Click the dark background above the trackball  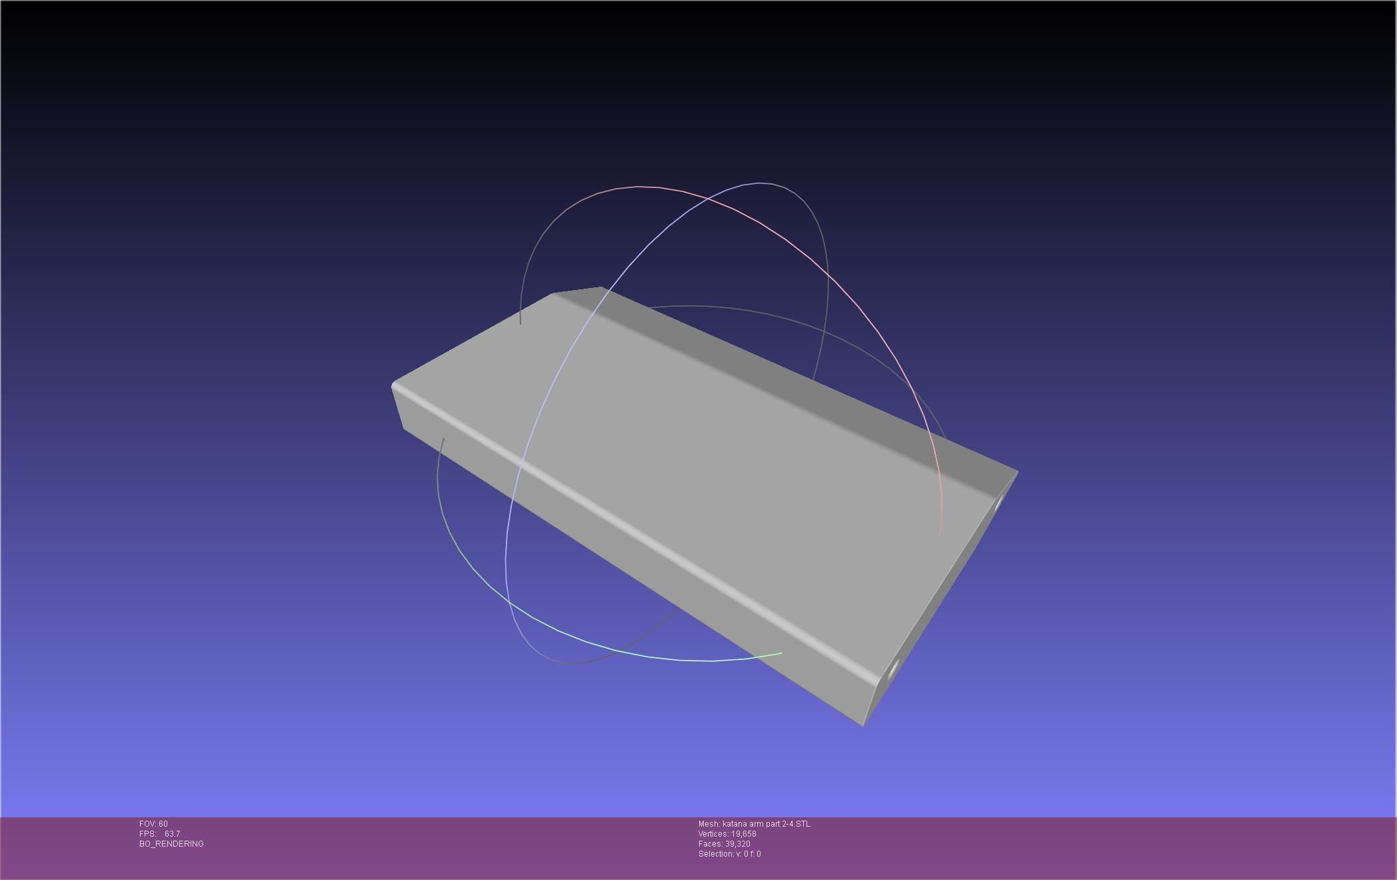(x=700, y=93)
